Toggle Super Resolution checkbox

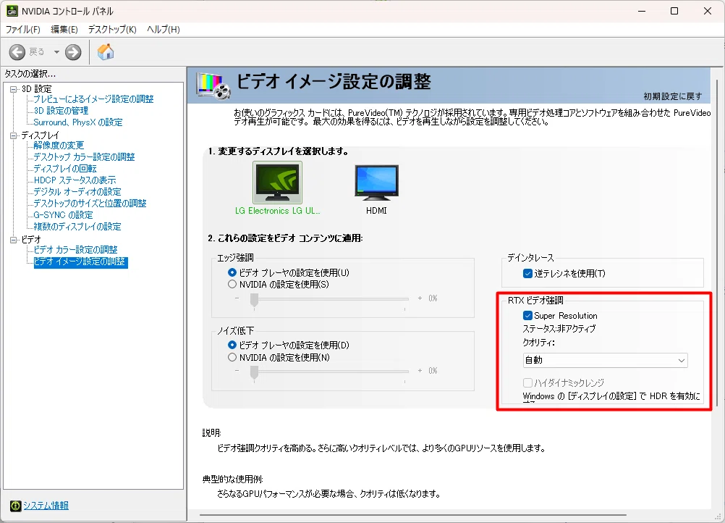point(527,316)
